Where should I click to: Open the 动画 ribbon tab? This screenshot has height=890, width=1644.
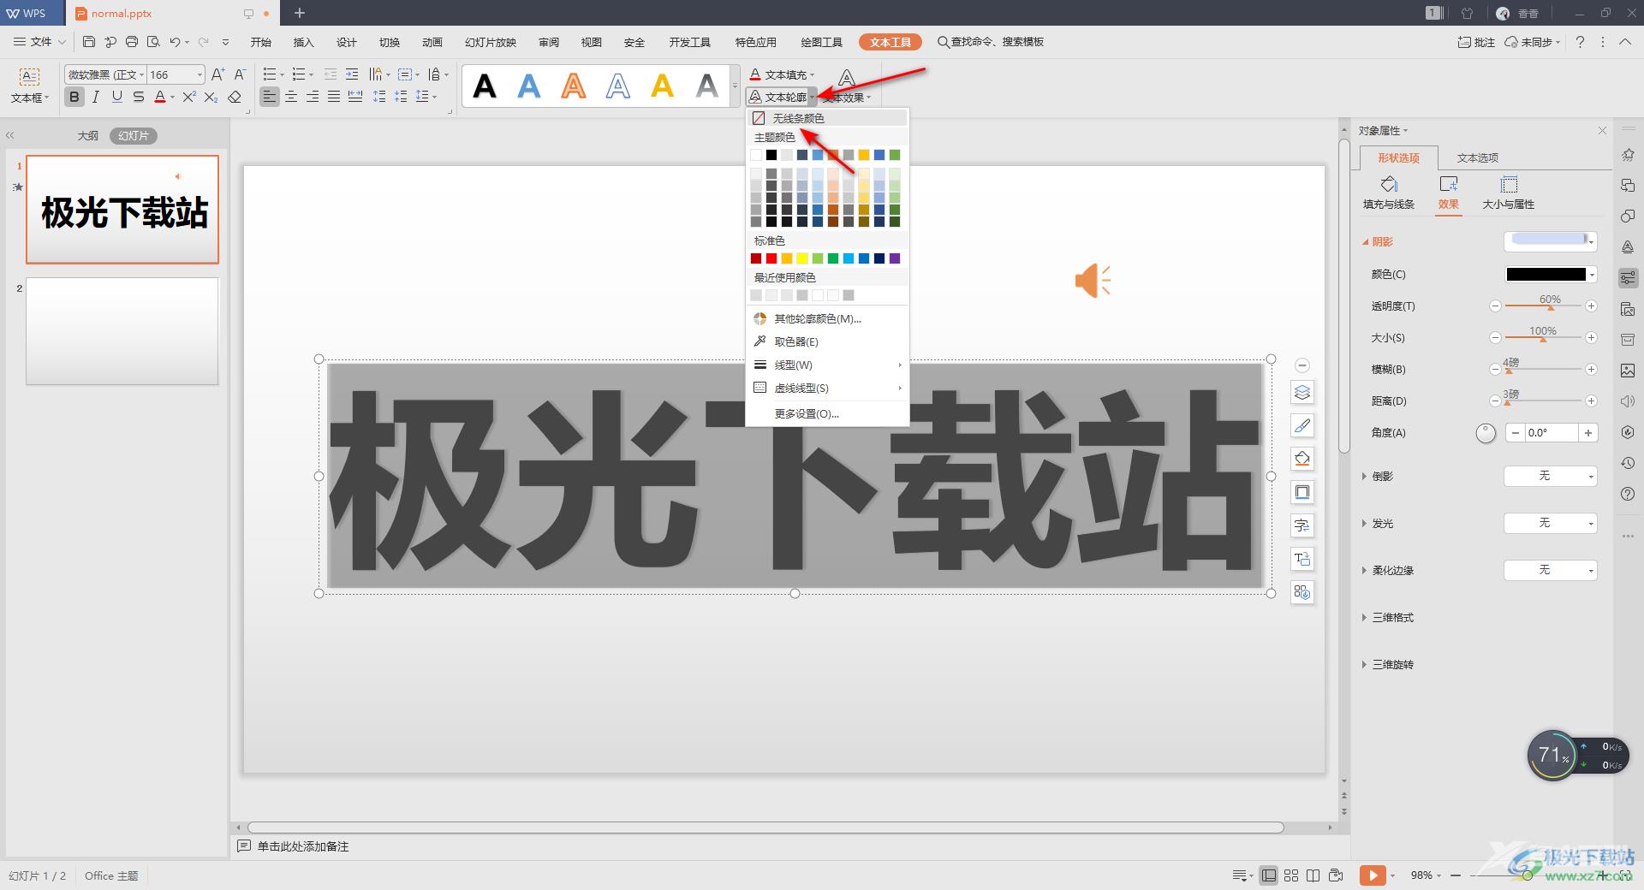[x=432, y=42]
